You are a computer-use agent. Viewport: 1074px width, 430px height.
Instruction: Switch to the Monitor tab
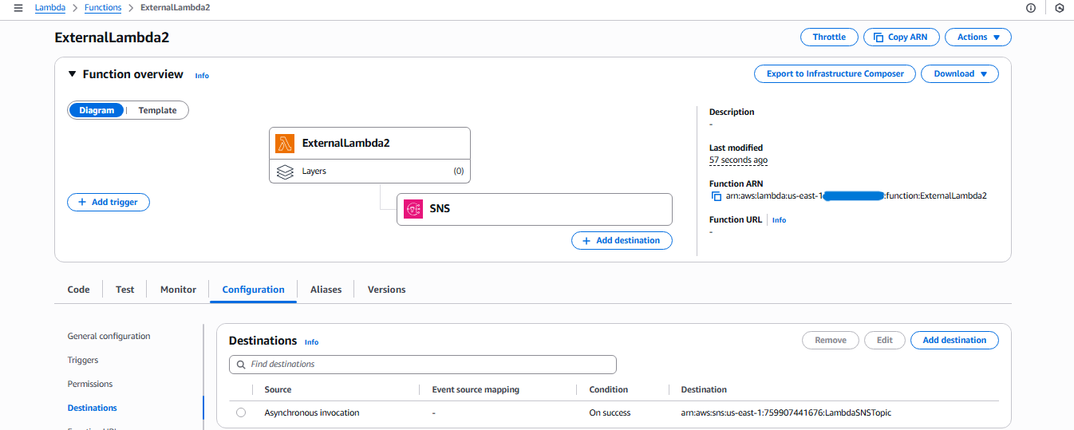178,290
